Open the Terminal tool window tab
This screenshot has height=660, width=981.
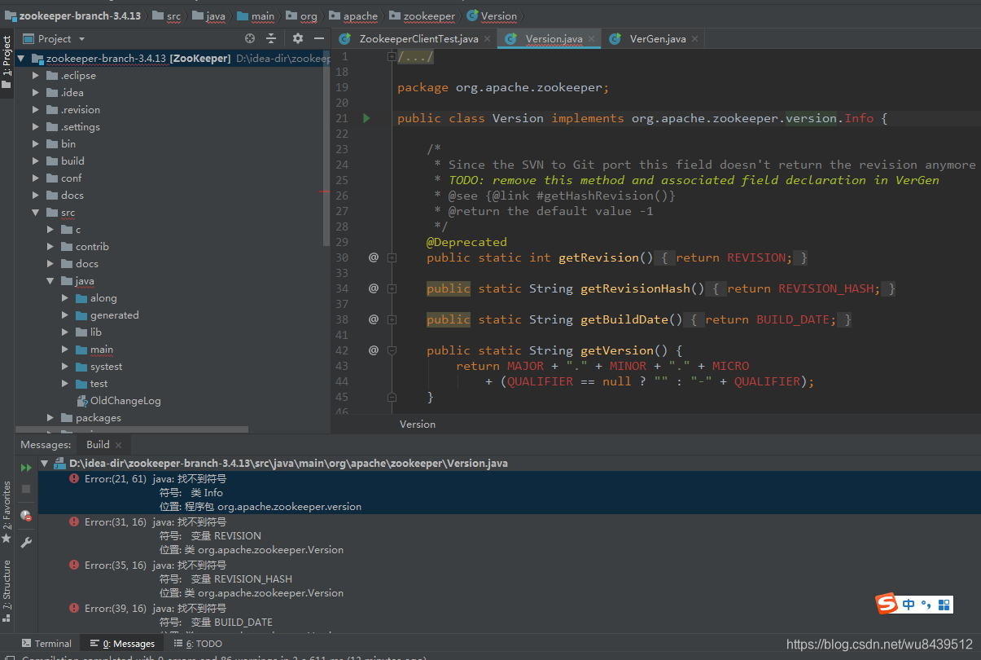[x=46, y=644]
